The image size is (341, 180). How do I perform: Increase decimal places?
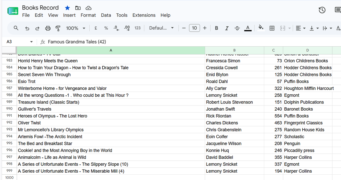click(127, 28)
